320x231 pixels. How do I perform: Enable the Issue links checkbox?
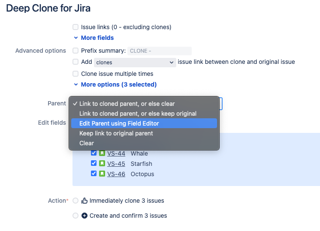point(75,27)
